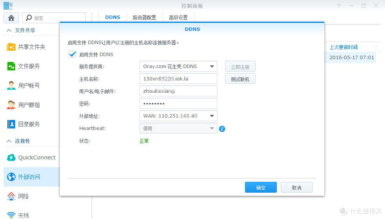Switch to the DDNS tab
This screenshot has height=219, width=385.
click(113, 17)
